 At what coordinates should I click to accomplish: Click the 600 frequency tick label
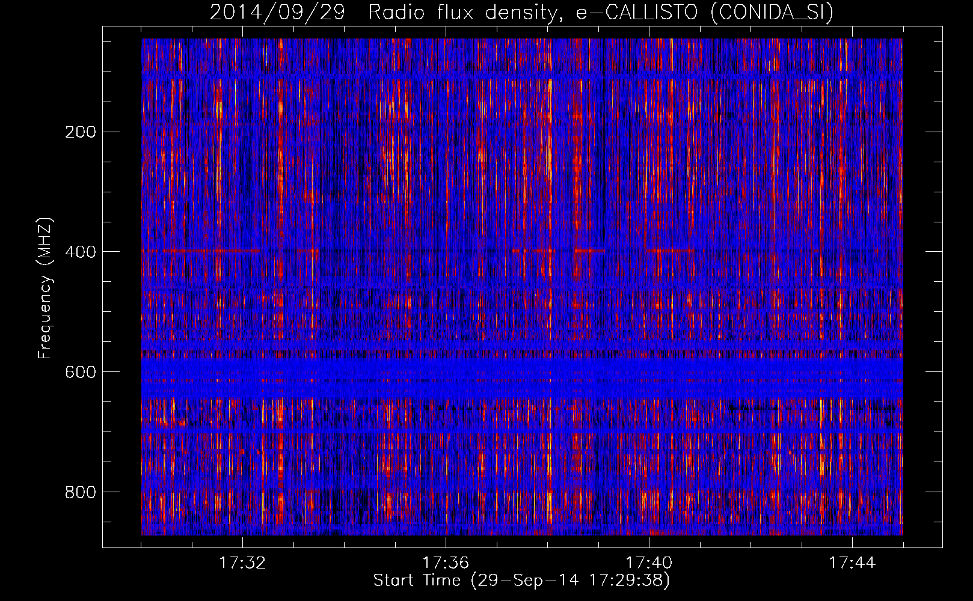pos(81,372)
